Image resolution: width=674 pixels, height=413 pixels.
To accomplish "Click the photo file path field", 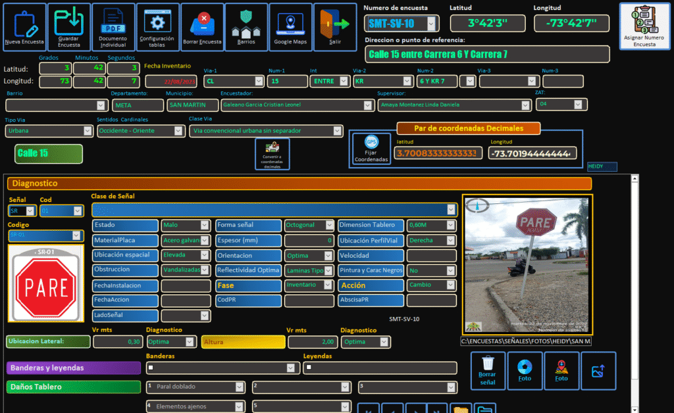I will pyautogui.click(x=526, y=341).
